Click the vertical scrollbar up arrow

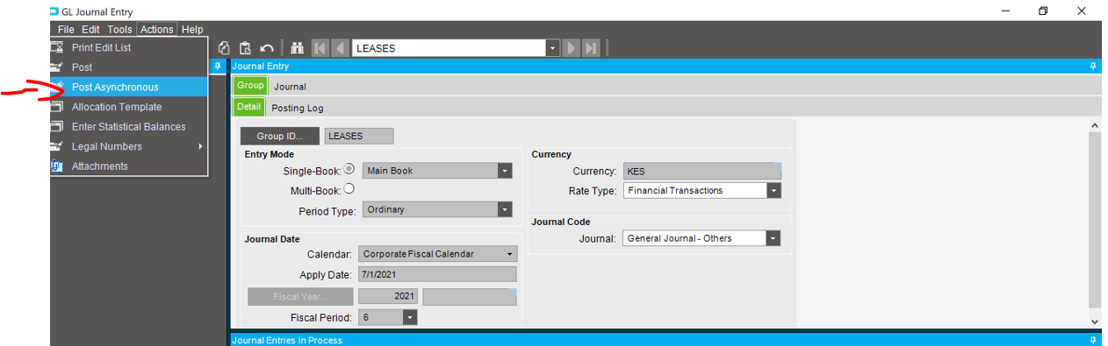point(1094,127)
